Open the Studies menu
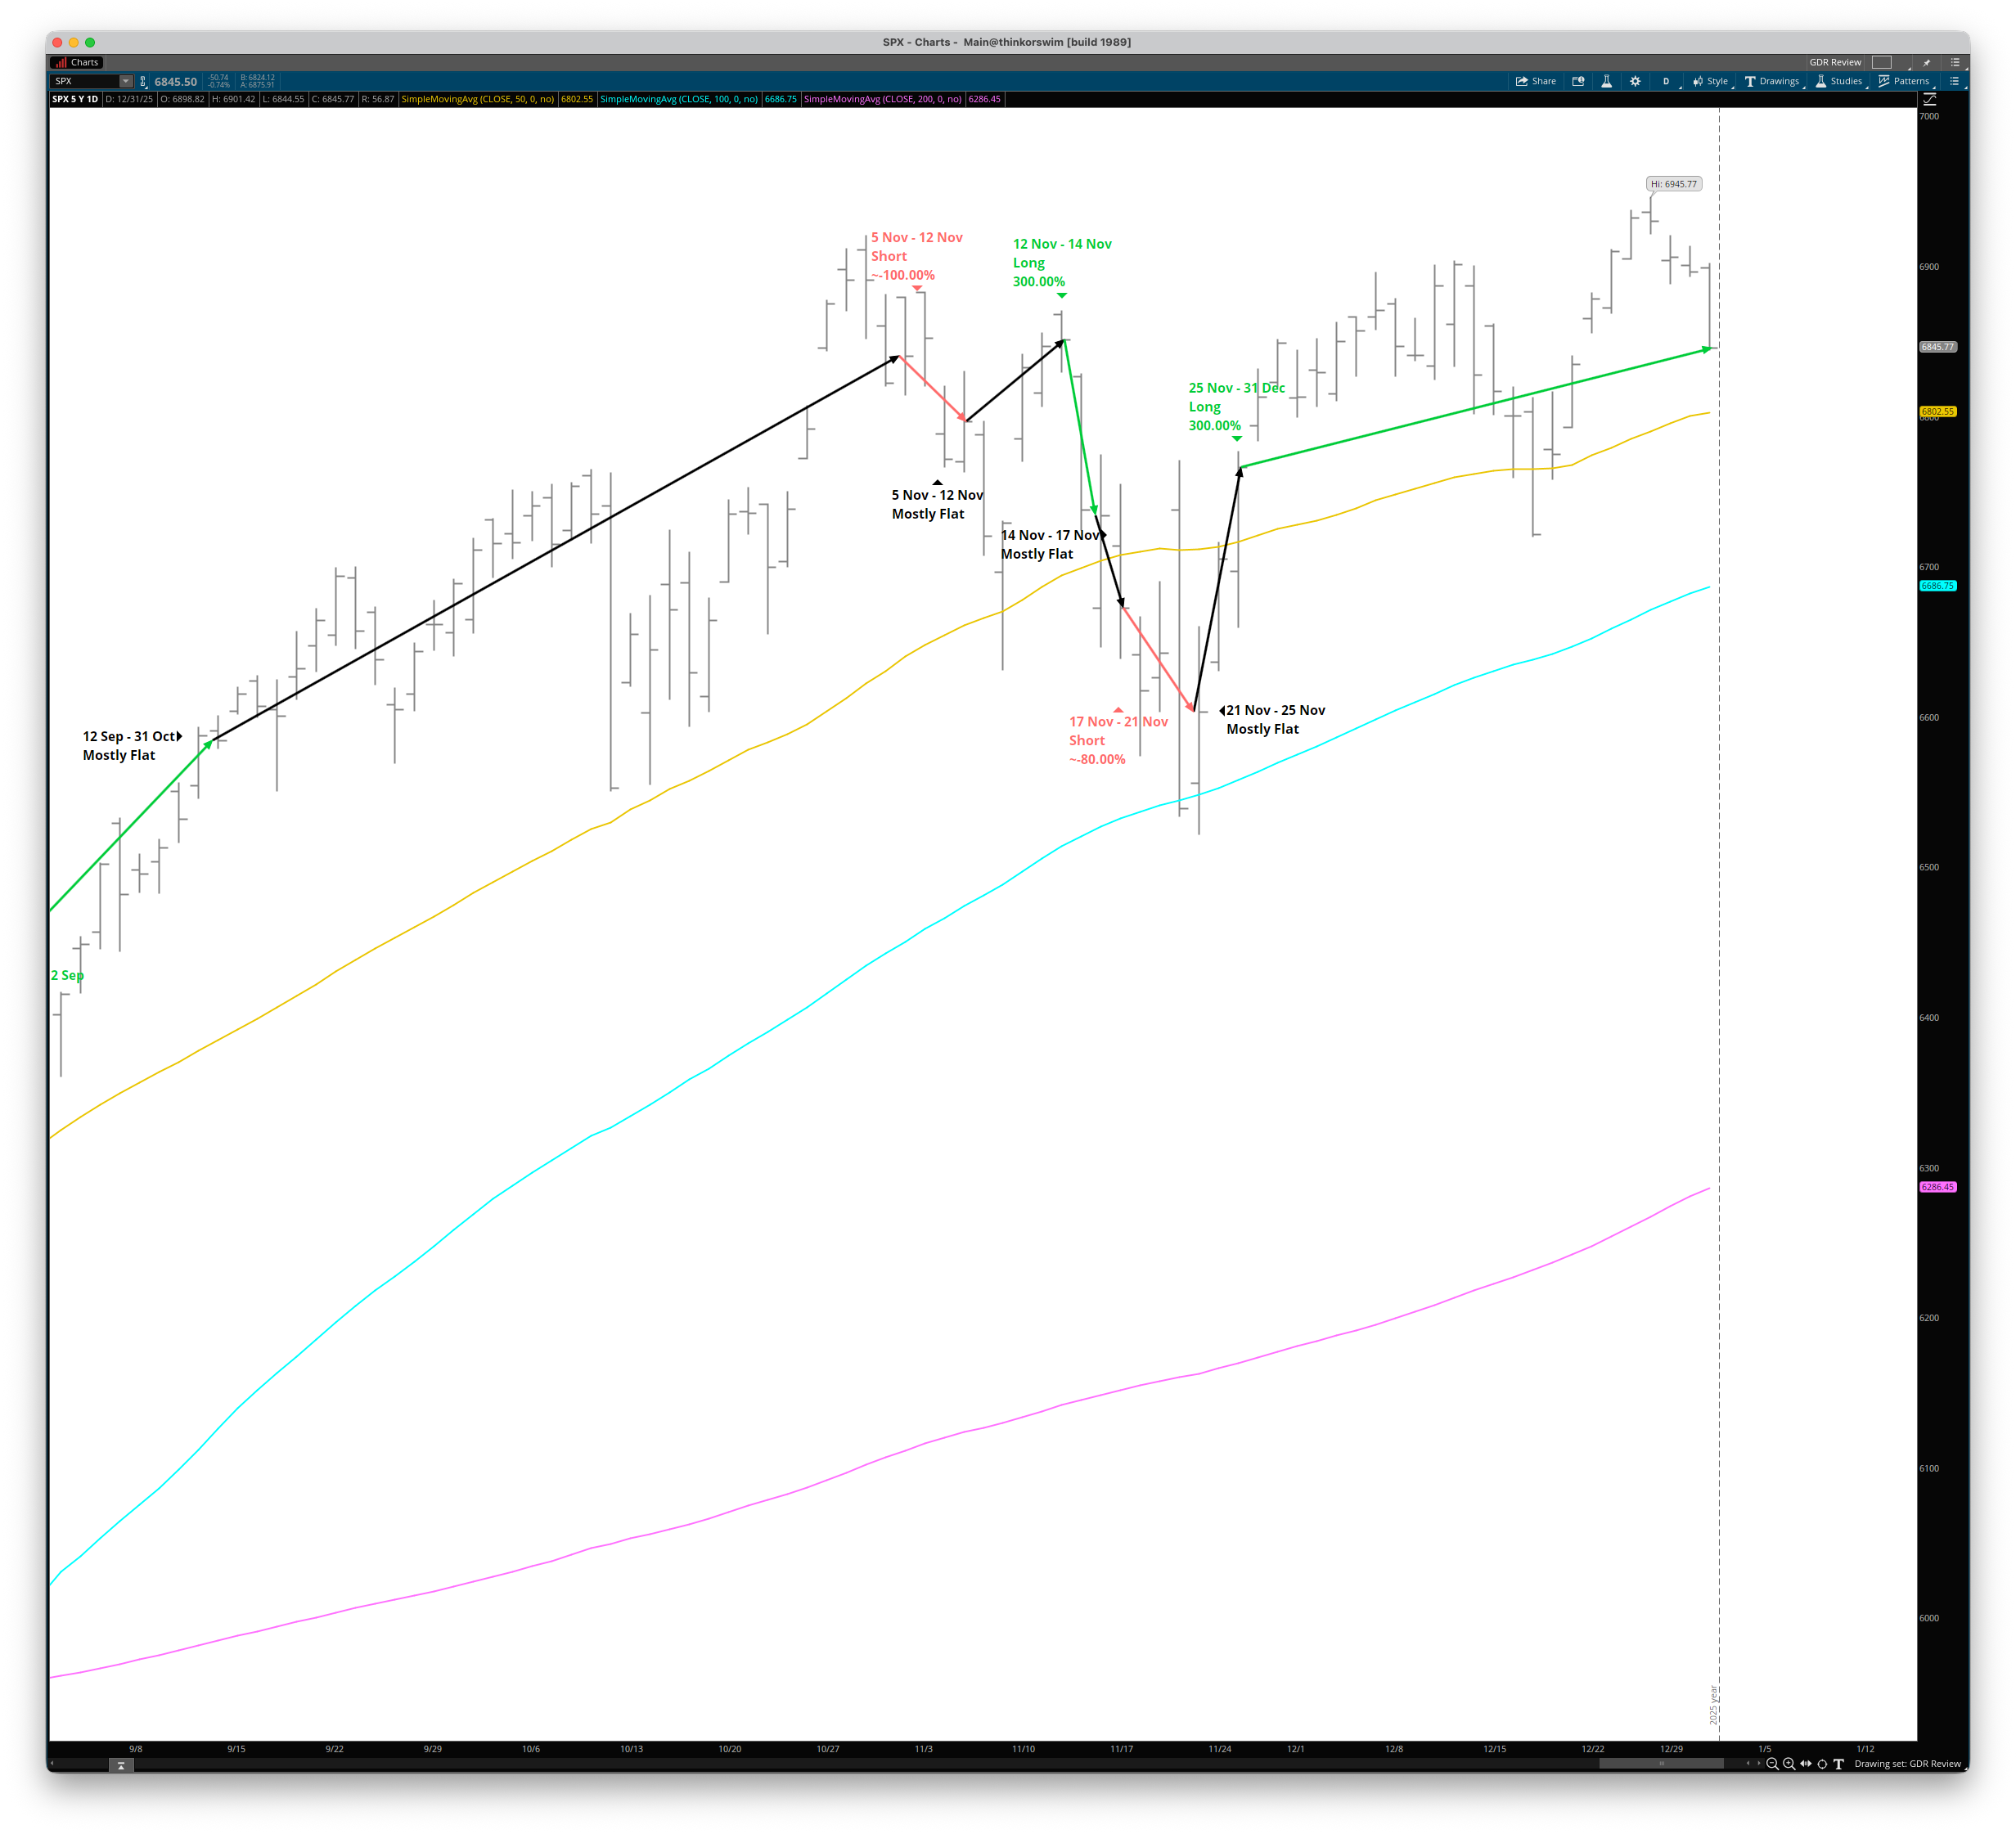The height and width of the screenshot is (1834, 2016). pos(1838,81)
